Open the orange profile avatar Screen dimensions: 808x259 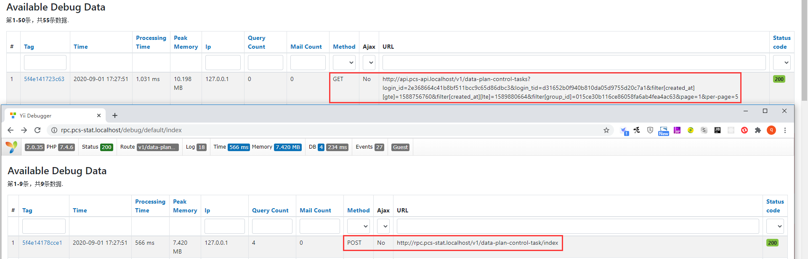point(771,130)
